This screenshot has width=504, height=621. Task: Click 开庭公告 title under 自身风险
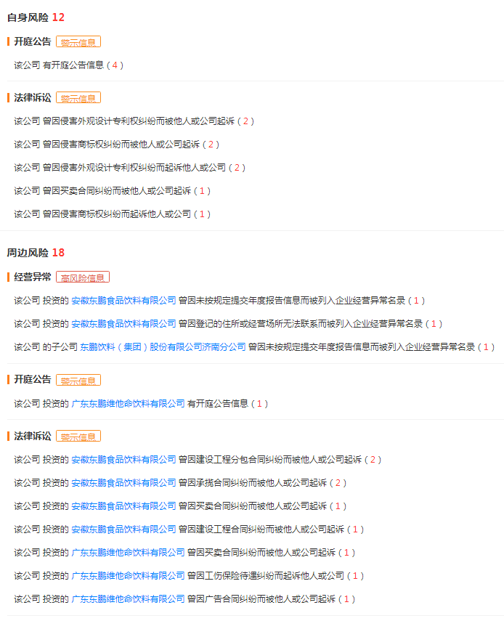[33, 41]
